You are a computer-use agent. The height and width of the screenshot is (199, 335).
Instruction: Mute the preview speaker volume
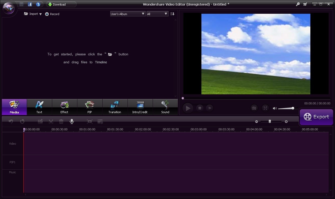click(275, 108)
